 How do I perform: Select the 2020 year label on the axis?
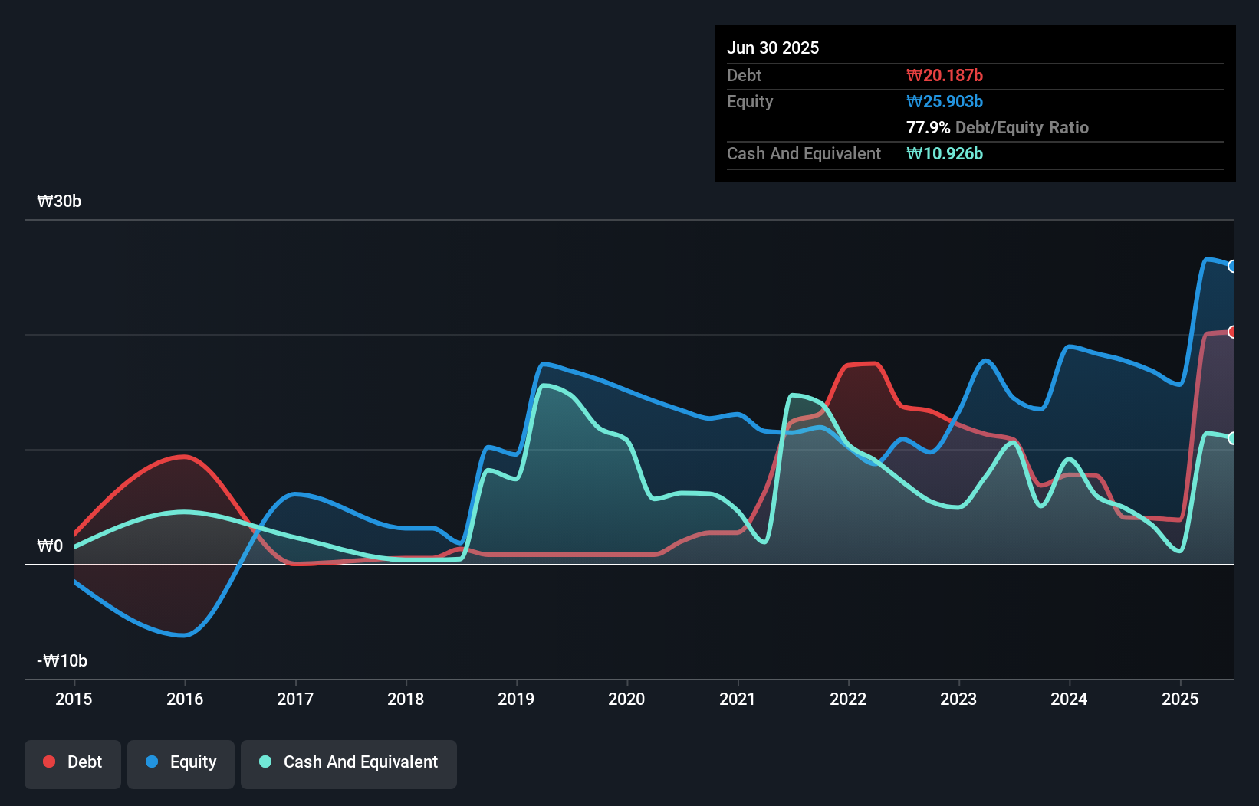click(x=626, y=699)
